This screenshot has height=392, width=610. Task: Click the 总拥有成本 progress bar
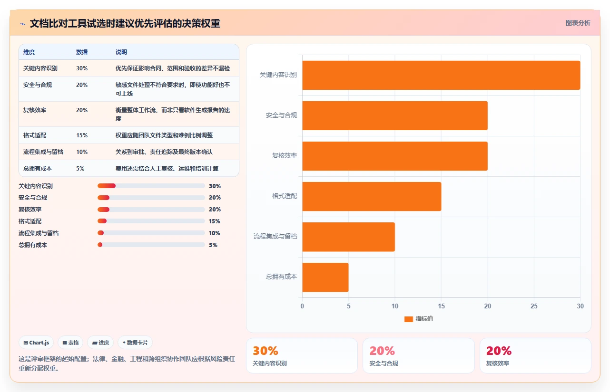(151, 245)
